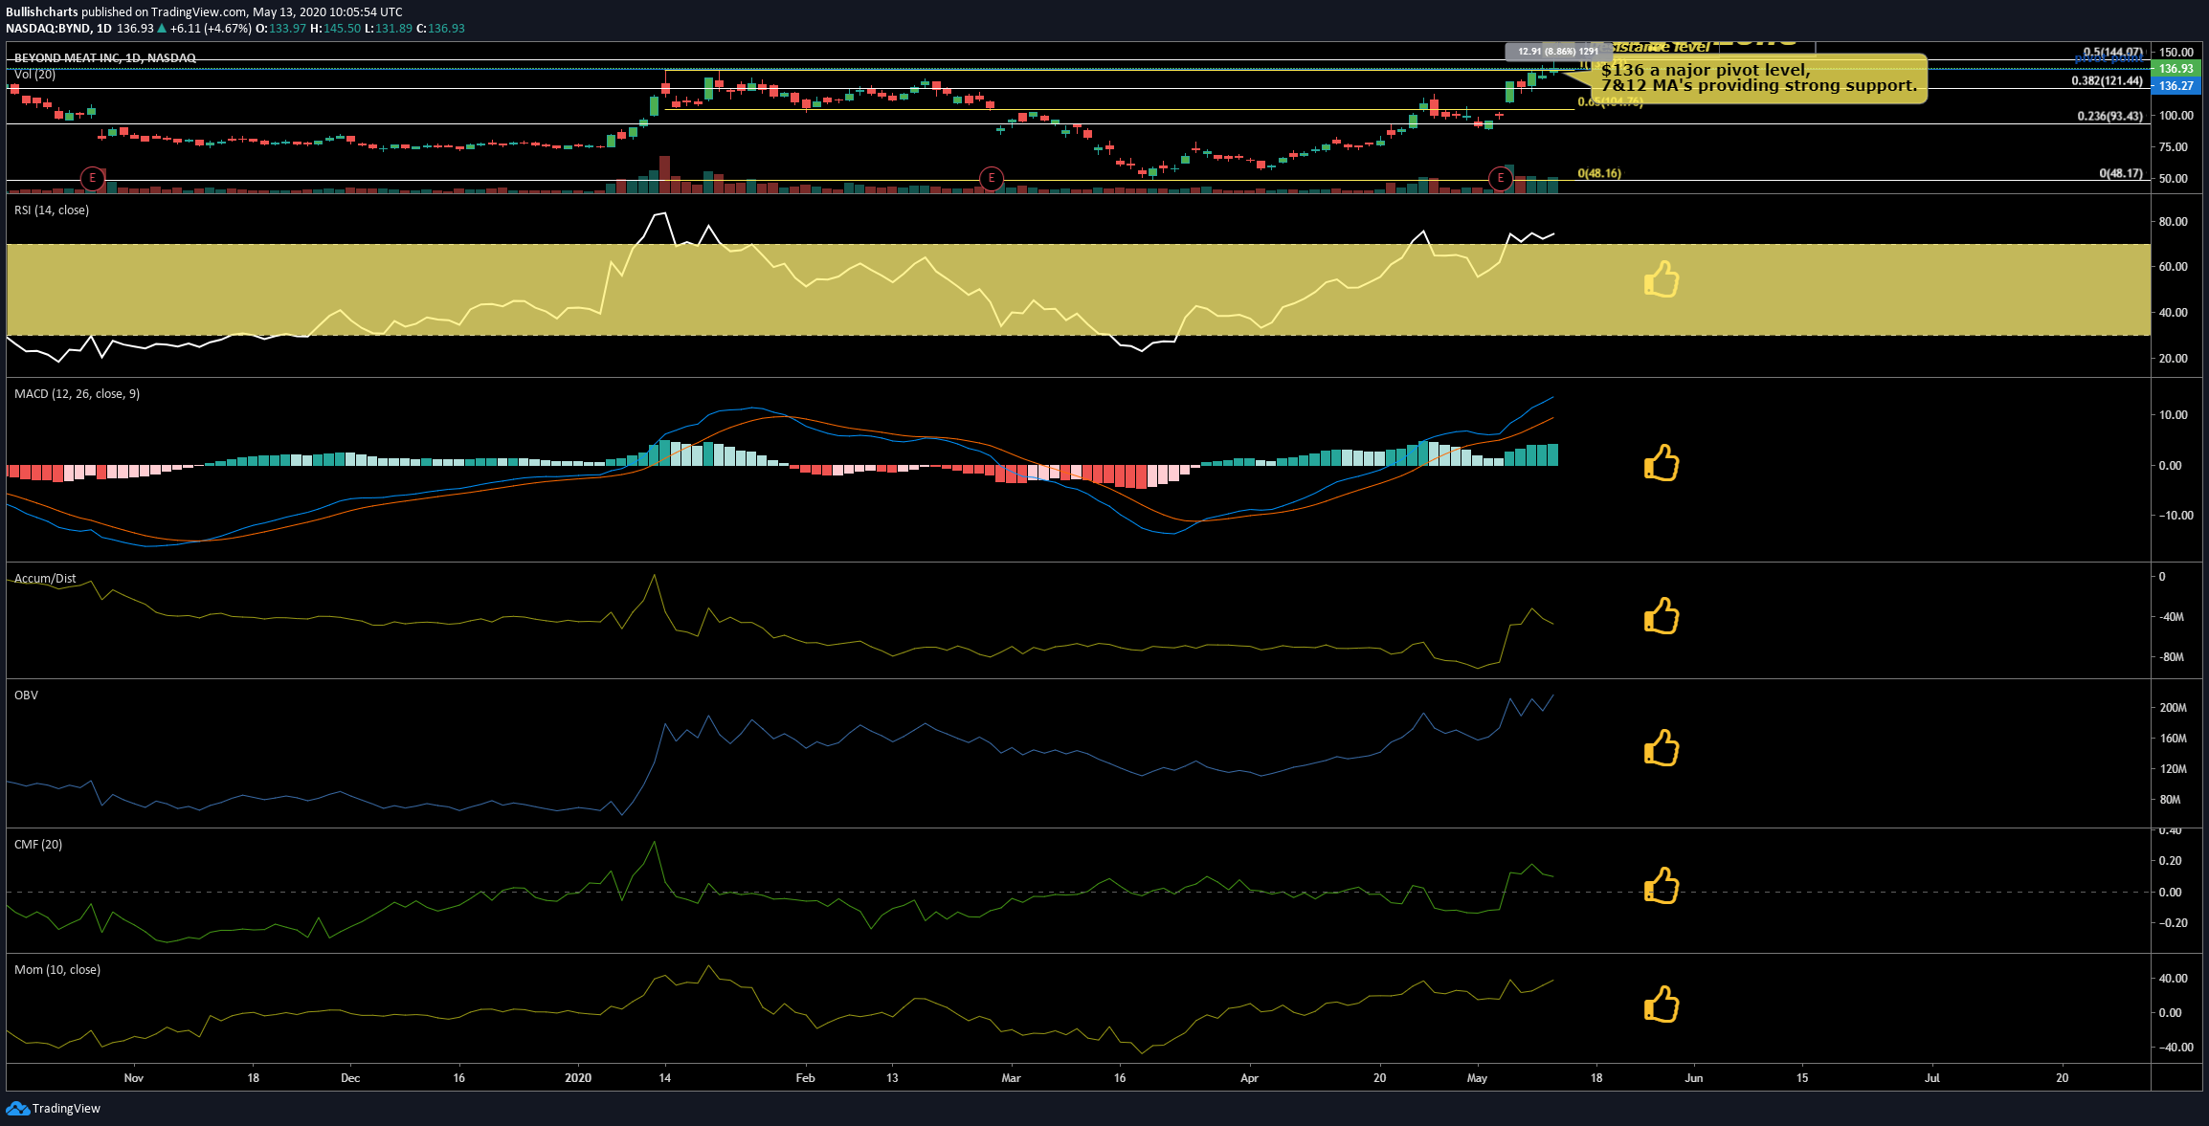Screen dimensions: 2209x1126
Task: Open the earnings E marker in early May
Action: click(1500, 178)
